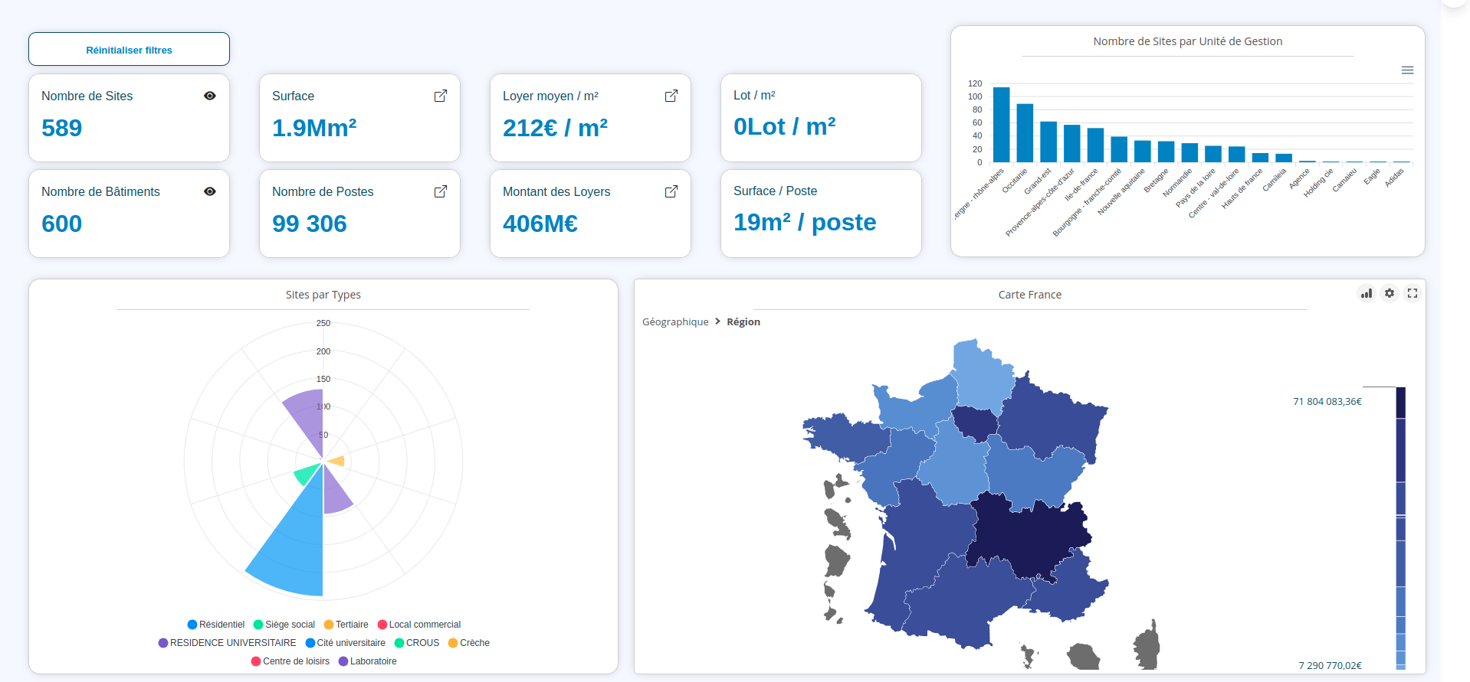Toggle the eye icon on Nombre de Bâtiments

click(x=210, y=191)
